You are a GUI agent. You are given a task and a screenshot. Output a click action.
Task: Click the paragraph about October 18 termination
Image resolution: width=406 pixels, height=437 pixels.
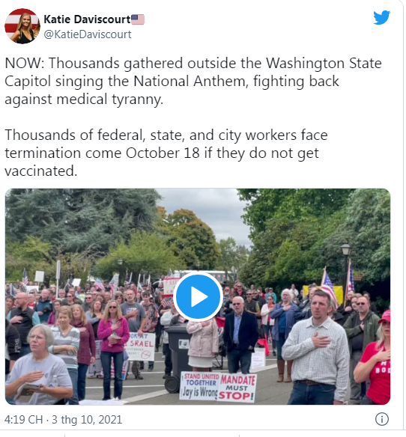[166, 153]
